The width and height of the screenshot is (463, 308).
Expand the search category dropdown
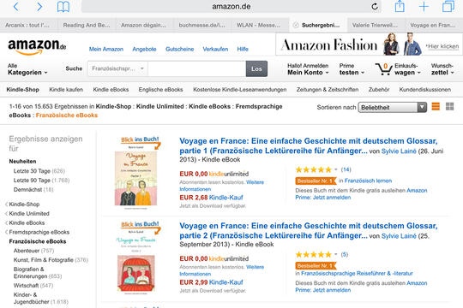click(117, 68)
